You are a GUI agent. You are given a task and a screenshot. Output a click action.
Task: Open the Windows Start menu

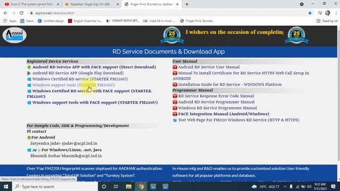click(6, 186)
